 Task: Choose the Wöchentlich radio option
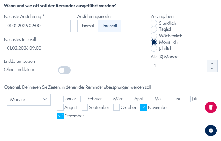coord(154,36)
